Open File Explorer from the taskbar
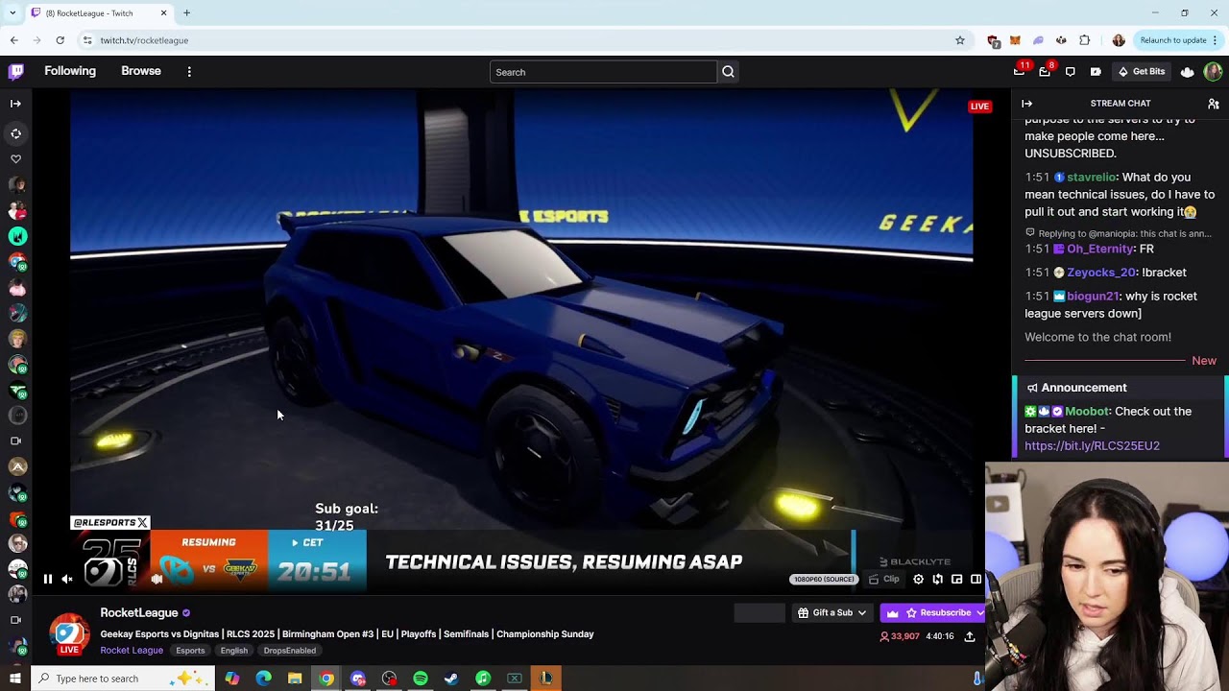 pyautogui.click(x=295, y=679)
